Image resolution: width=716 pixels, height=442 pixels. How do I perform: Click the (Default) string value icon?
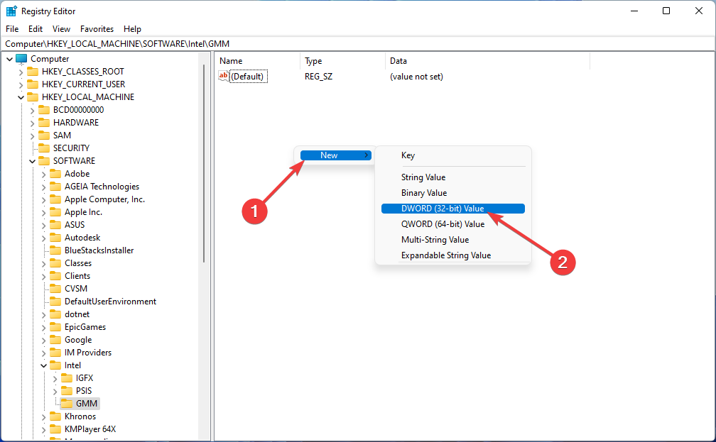tap(224, 77)
